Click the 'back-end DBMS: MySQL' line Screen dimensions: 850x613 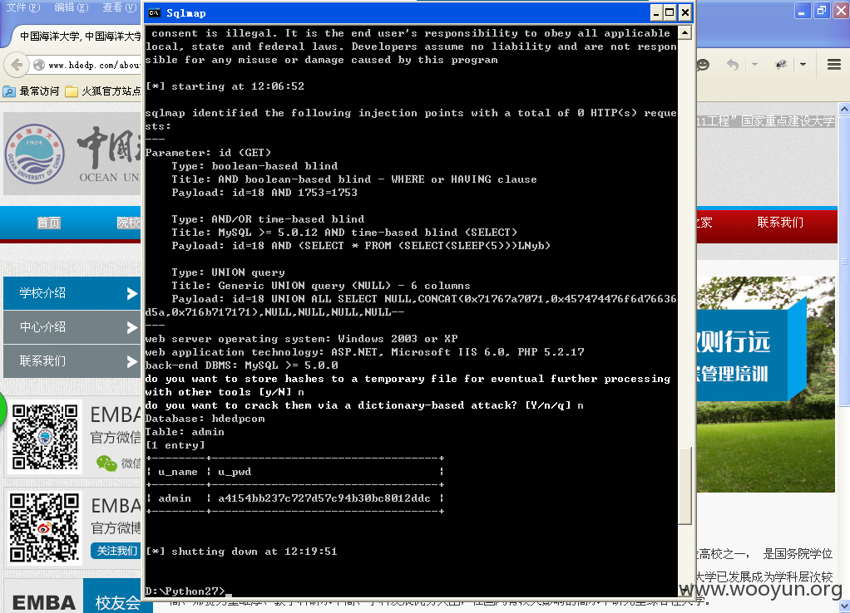[x=242, y=365]
